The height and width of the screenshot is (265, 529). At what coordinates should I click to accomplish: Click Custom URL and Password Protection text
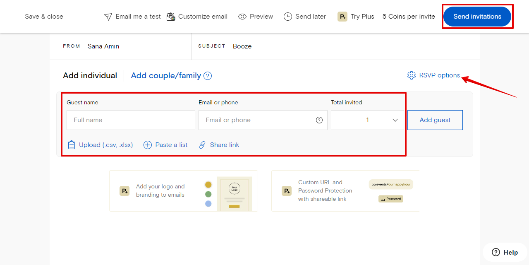[325, 191]
